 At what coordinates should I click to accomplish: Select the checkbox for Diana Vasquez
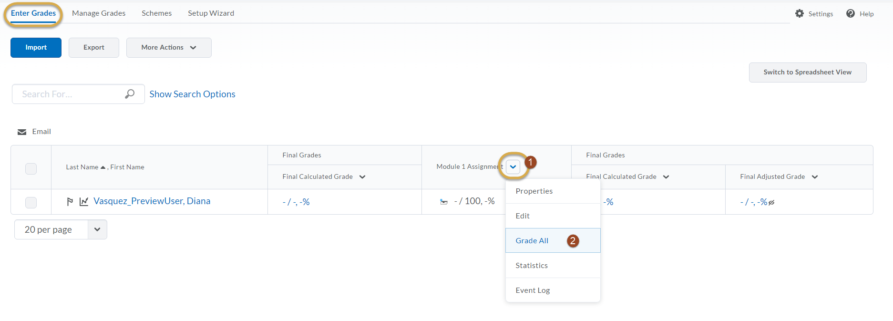[31, 202]
